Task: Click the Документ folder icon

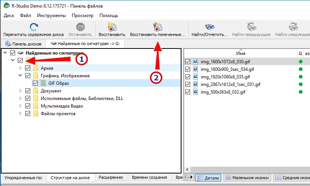Action: [36, 91]
